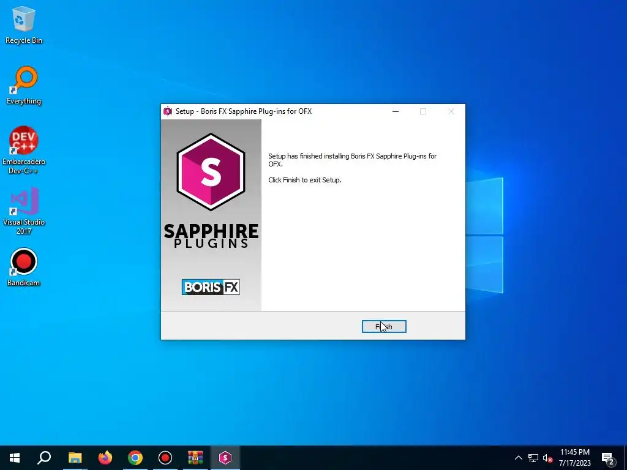The height and width of the screenshot is (470, 627).
Task: Show hidden system tray icons
Action: (518, 458)
